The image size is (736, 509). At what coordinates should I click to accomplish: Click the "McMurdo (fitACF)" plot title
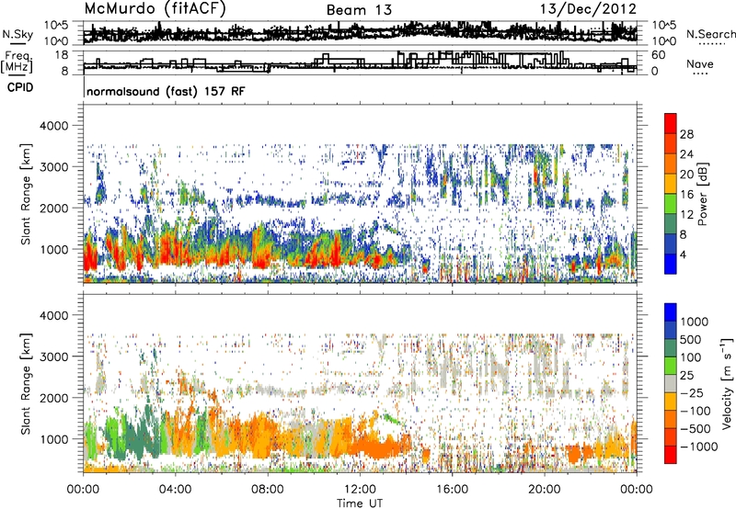coord(155,9)
